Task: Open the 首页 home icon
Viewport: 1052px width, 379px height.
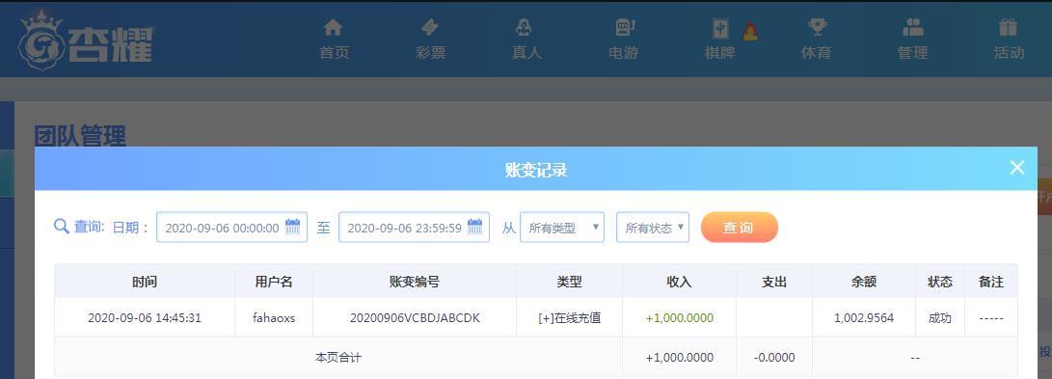Action: pos(333,28)
